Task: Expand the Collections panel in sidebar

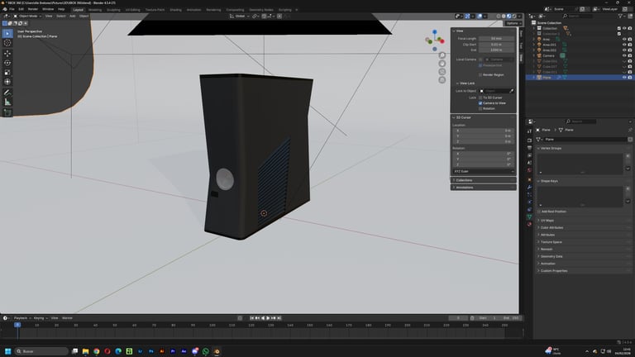Action: click(x=465, y=179)
